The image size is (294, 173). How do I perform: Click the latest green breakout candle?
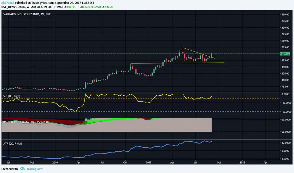(x=211, y=55)
